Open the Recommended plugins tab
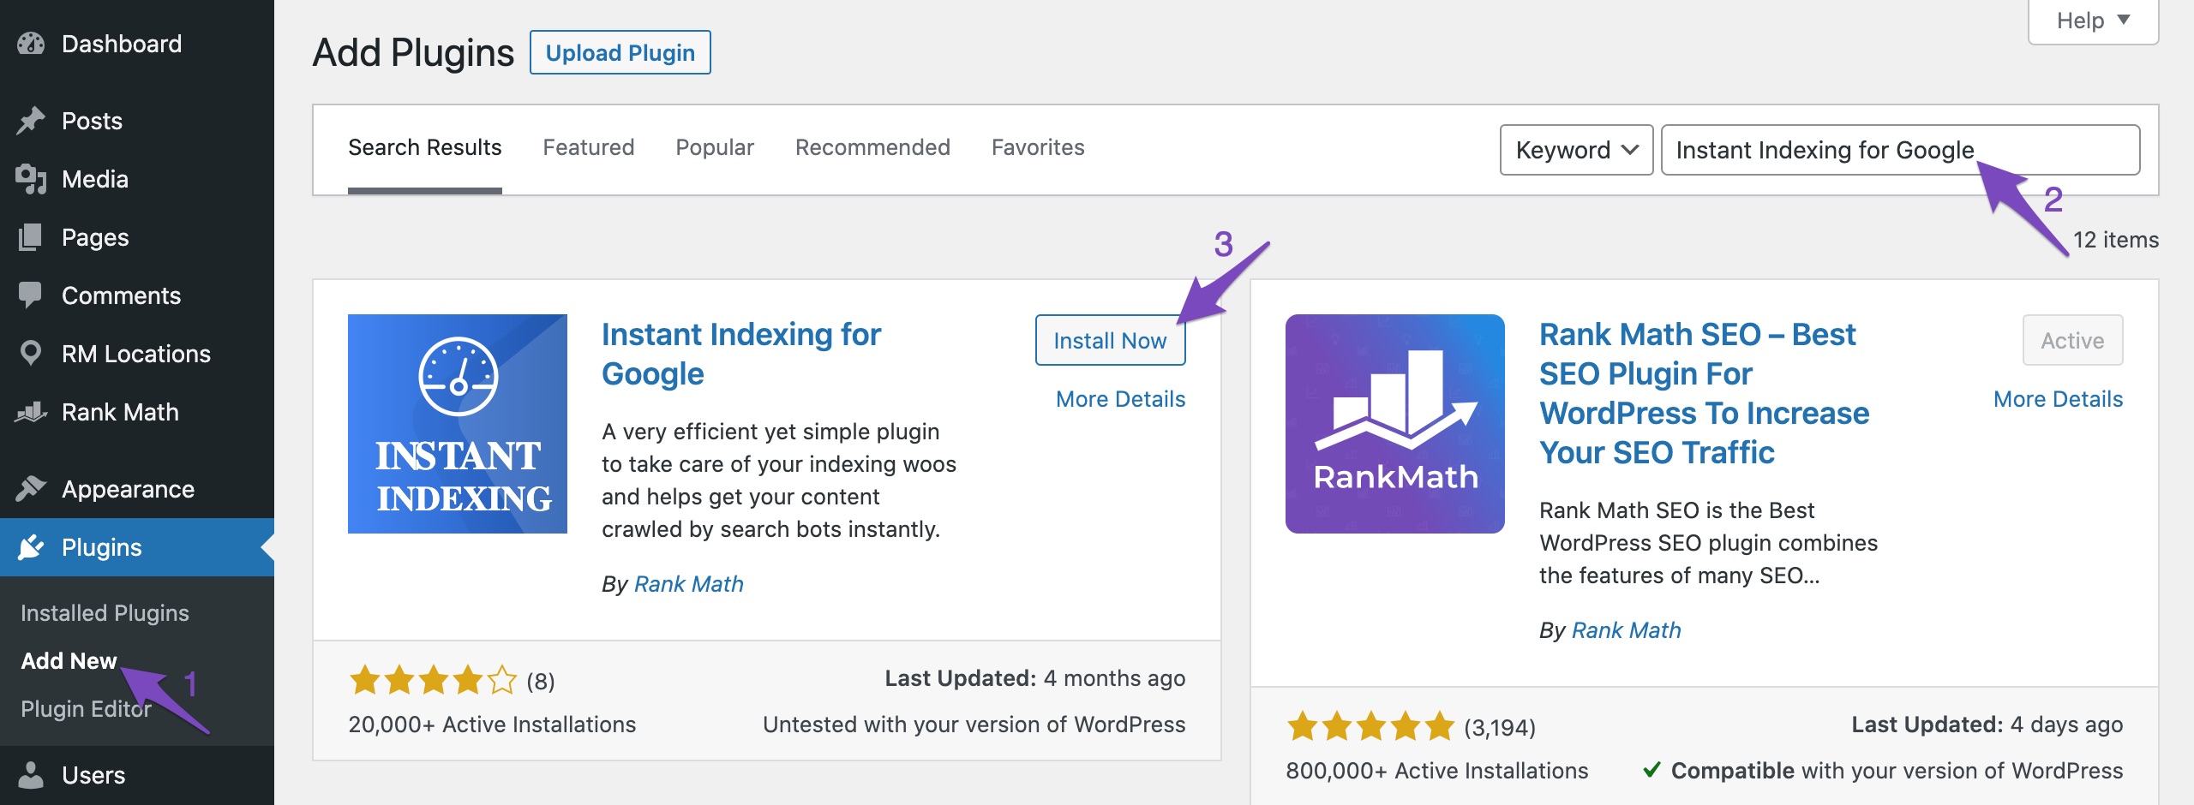This screenshot has height=805, width=2194. click(872, 147)
